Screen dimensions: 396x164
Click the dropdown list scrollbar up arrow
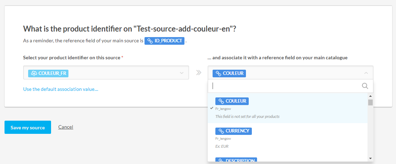click(370, 96)
